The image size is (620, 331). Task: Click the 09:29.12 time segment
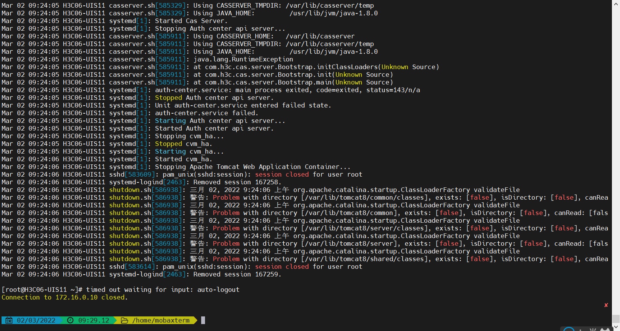coord(94,320)
